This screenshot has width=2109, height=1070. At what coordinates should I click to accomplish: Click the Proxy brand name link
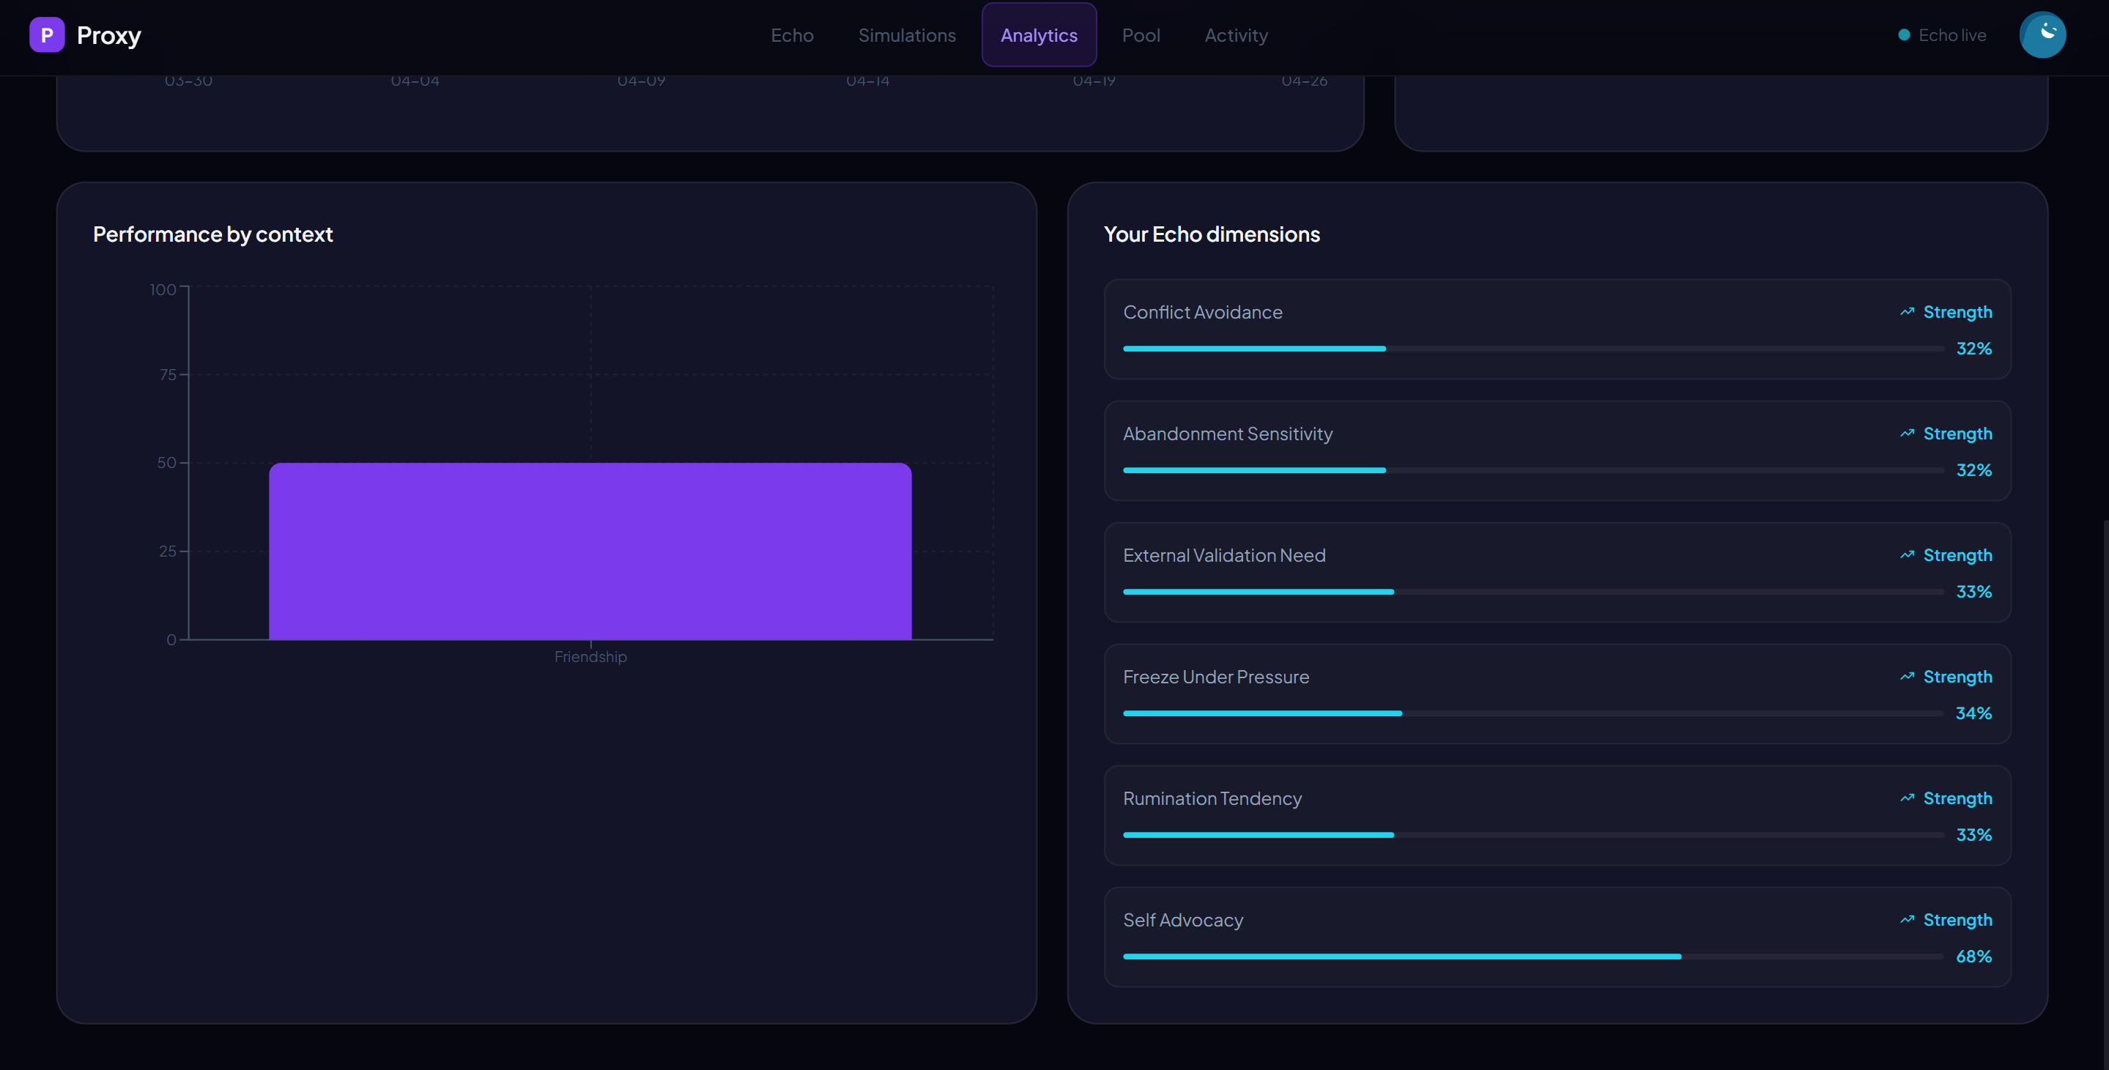[x=109, y=35]
